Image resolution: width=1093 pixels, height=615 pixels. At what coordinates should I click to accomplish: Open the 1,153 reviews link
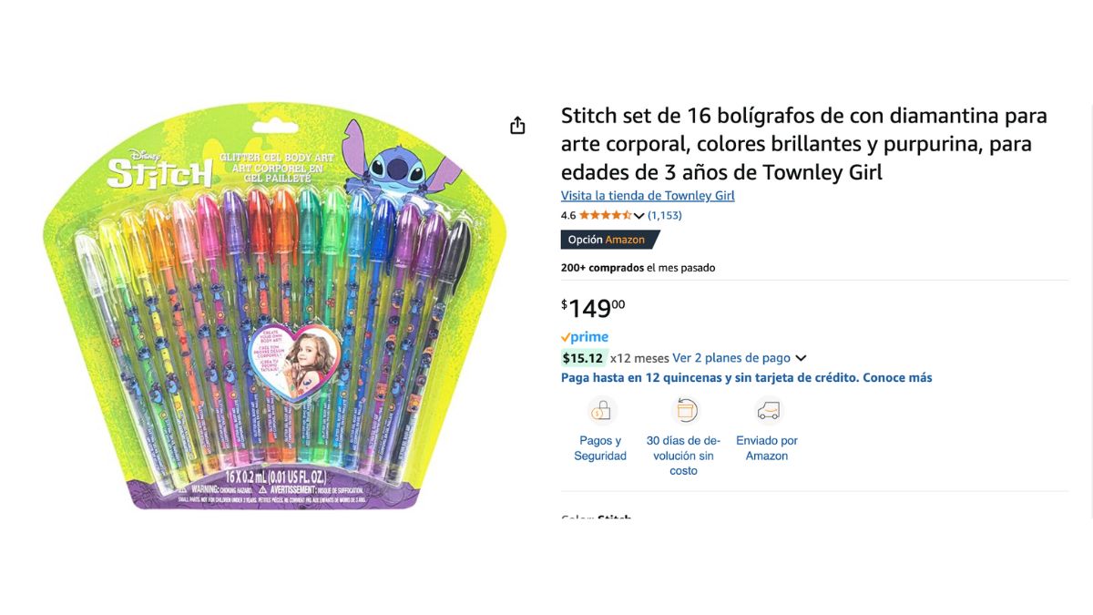click(x=665, y=216)
